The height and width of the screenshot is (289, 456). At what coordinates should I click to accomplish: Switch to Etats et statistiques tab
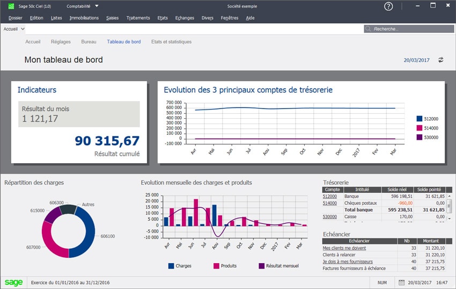click(171, 42)
